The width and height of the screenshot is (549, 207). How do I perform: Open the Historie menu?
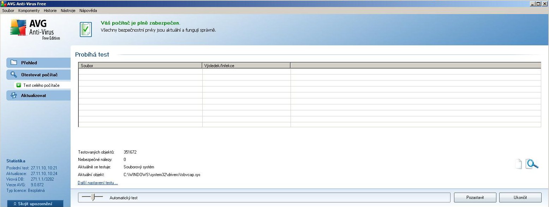tap(50, 11)
